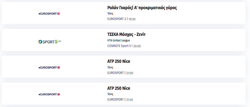Select the VTB United League label
250x107 pixels.
(119, 41)
